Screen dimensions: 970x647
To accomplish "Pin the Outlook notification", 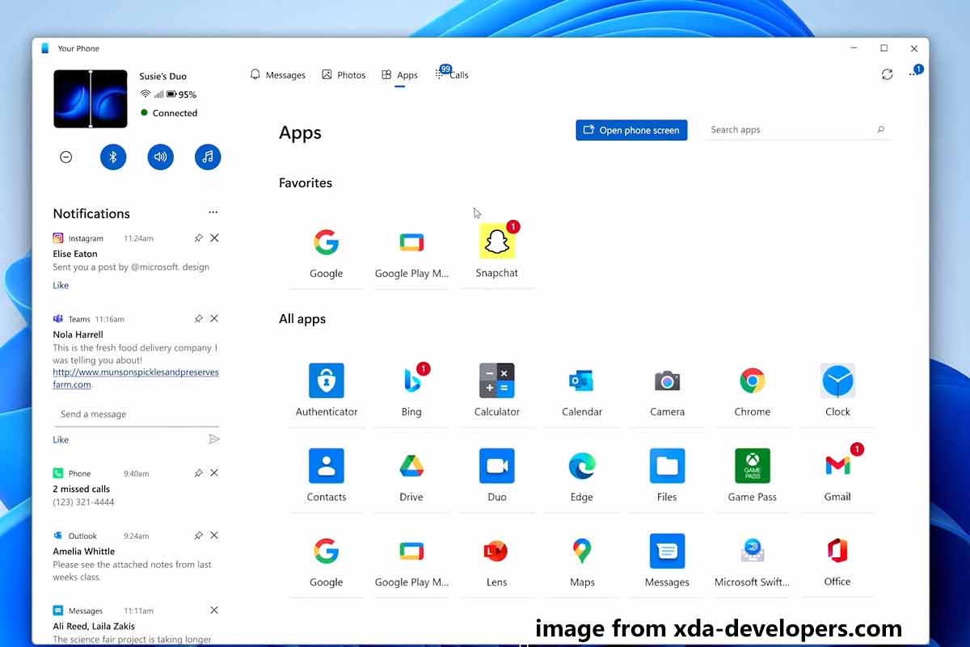I will (x=199, y=536).
